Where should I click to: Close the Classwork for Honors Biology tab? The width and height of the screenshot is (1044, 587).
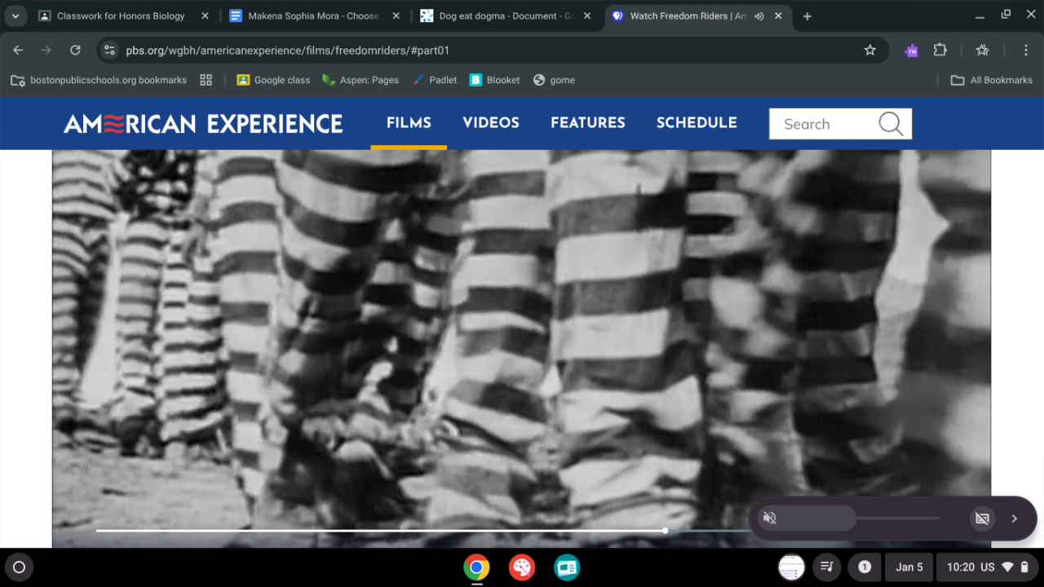coord(205,16)
